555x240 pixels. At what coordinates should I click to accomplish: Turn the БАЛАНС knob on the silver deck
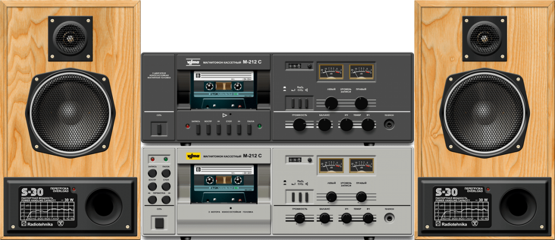tap(324, 218)
